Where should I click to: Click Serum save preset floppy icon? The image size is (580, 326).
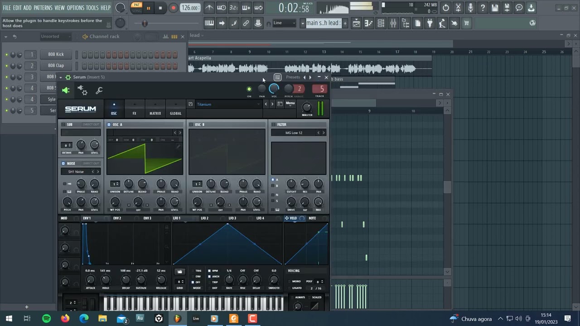click(x=191, y=104)
